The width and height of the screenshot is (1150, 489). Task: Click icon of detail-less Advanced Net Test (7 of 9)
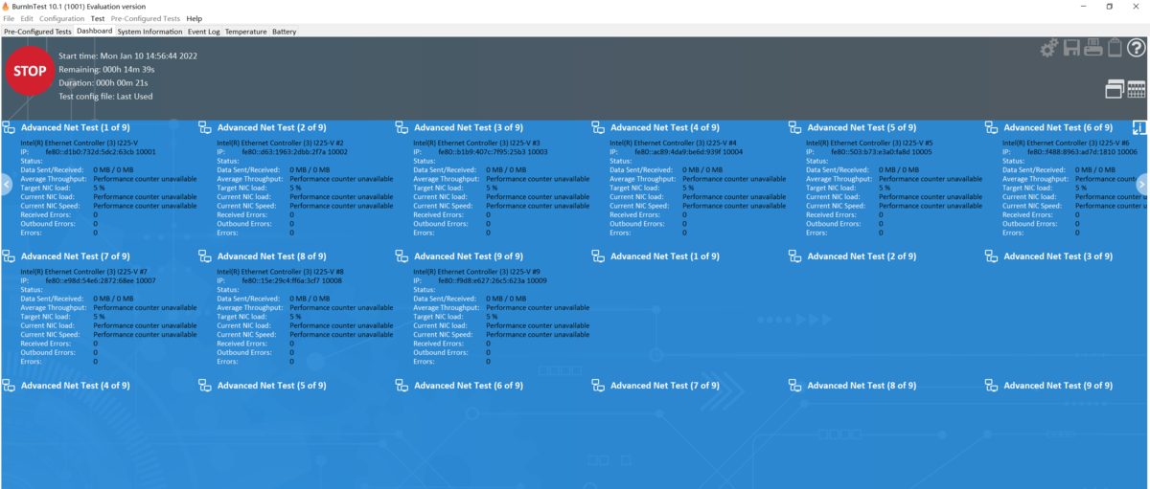[x=598, y=385]
